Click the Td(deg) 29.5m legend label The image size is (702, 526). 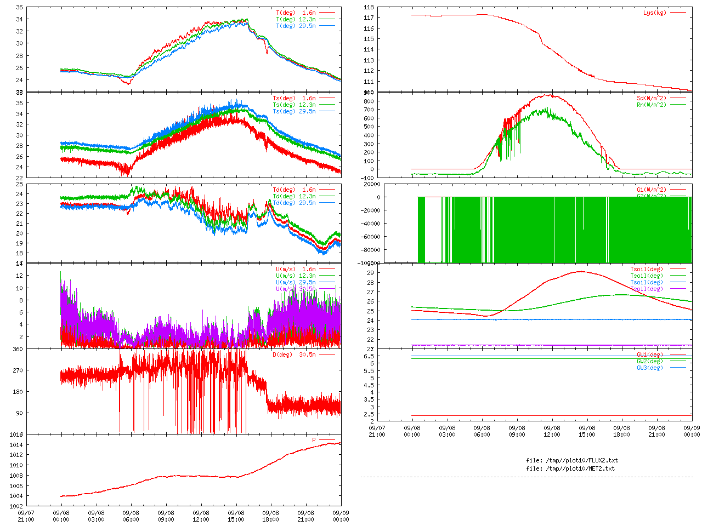(294, 203)
